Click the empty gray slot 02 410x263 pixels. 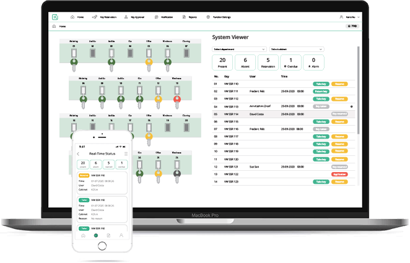coord(92,53)
